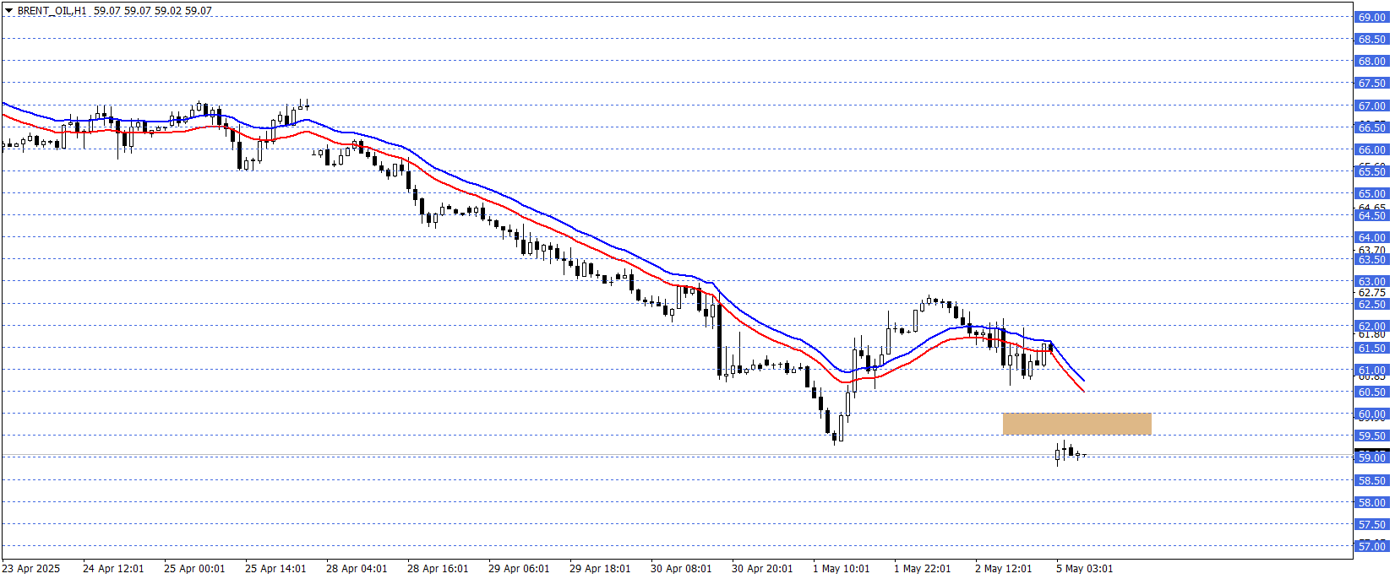Viewport: 1395px width, 579px height.
Task: Click the 28 Apr 04:01 time label
Action: tap(357, 568)
